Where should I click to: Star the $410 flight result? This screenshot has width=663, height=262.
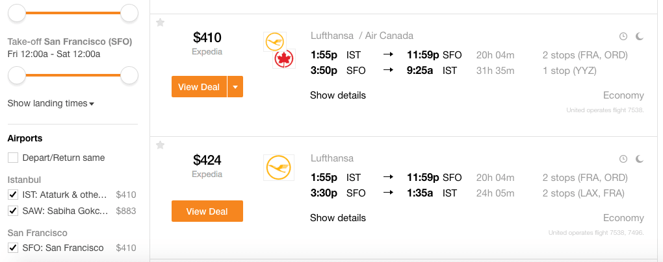tap(161, 23)
